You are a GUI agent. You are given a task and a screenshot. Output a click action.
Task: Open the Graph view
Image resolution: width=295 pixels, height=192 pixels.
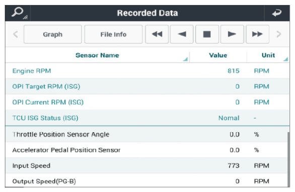pyautogui.click(x=53, y=34)
